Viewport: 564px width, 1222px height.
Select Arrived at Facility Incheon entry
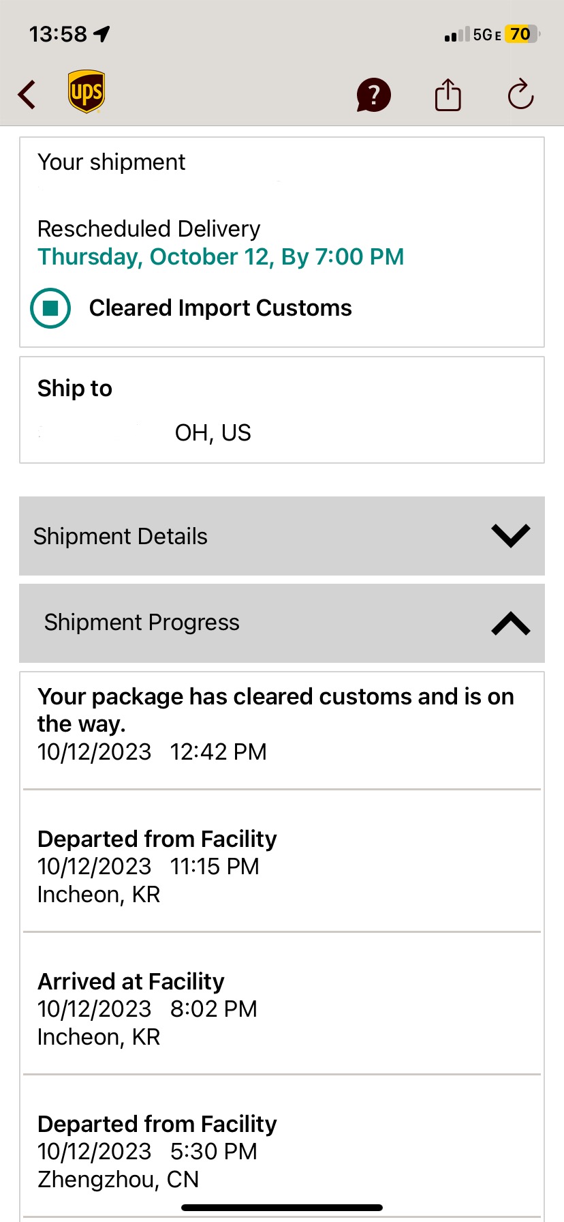coord(282,1004)
